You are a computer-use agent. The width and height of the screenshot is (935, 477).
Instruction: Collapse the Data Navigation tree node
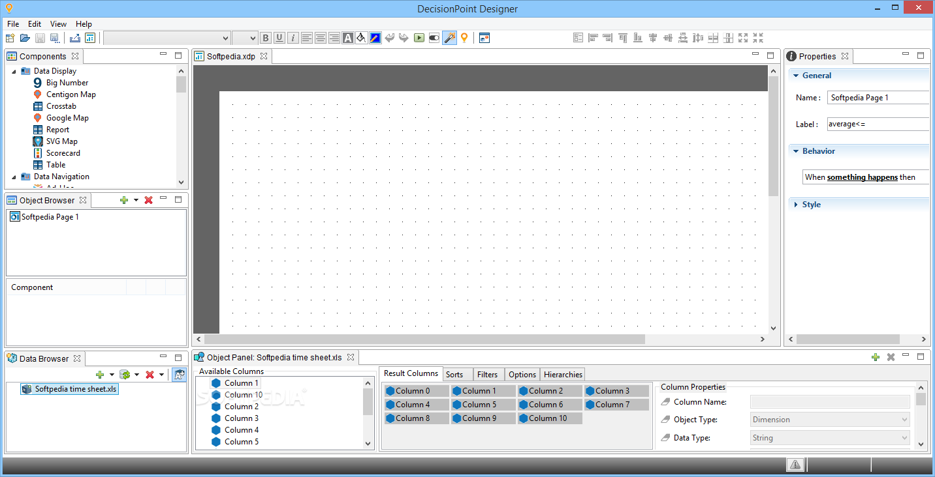tap(14, 177)
